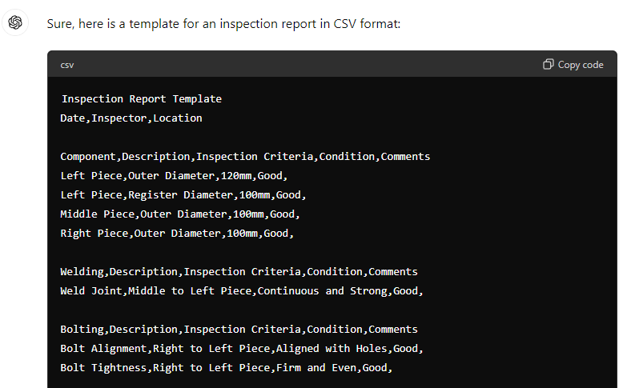This screenshot has width=627, height=388.
Task: Click the 'Component,Description' header row
Action: (x=245, y=157)
